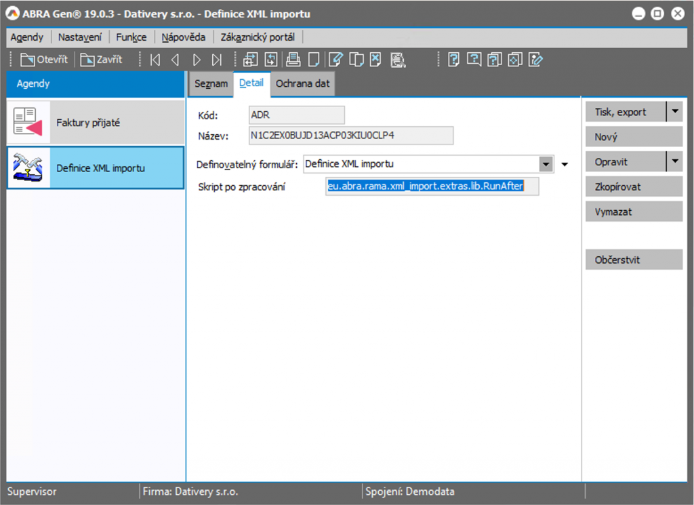Click the arrow beside the formulář combo box

[x=565, y=164]
